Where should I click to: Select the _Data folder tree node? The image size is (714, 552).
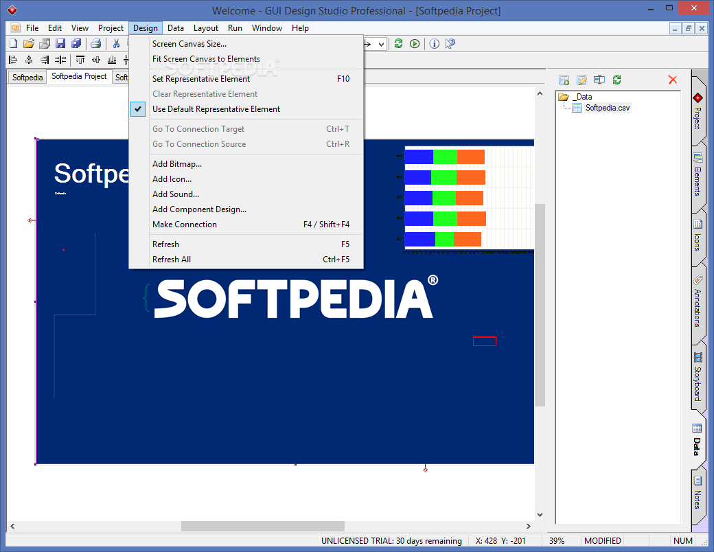(x=584, y=97)
